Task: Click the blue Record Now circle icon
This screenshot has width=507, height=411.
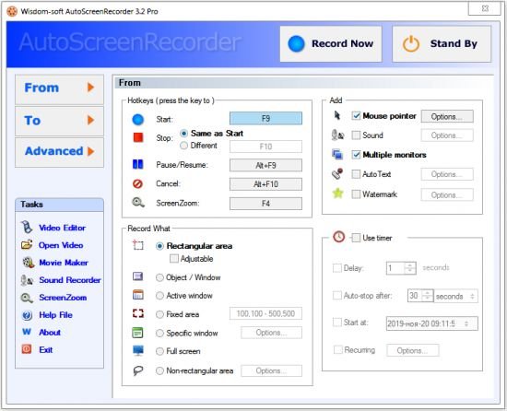Action: tap(296, 43)
